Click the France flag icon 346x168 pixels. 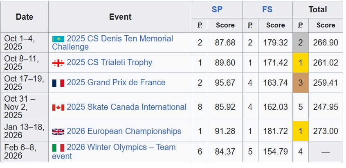pos(58,83)
